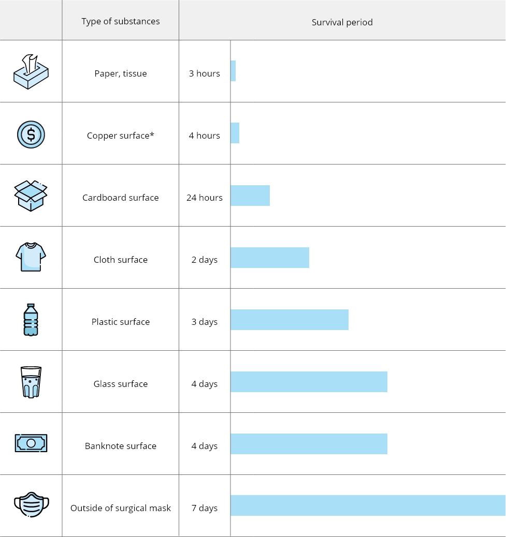Click the open cardboard box icon
The height and width of the screenshot is (537, 506).
pos(31,196)
